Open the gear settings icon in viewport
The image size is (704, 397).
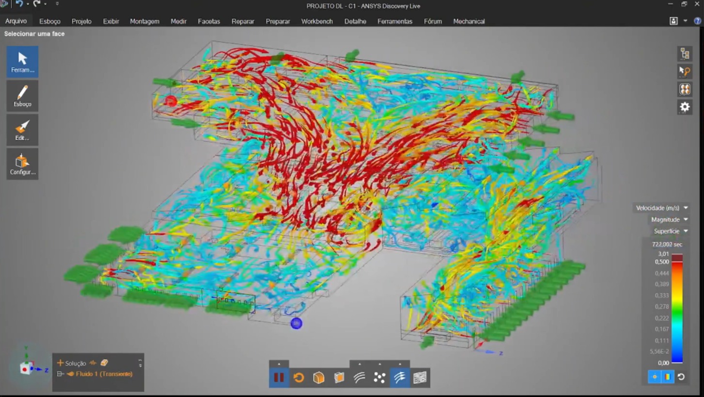tap(685, 107)
